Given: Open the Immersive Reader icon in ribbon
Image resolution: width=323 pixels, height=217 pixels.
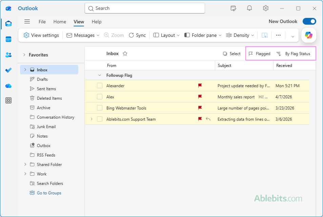Looking at the screenshot, I should coord(264,35).
